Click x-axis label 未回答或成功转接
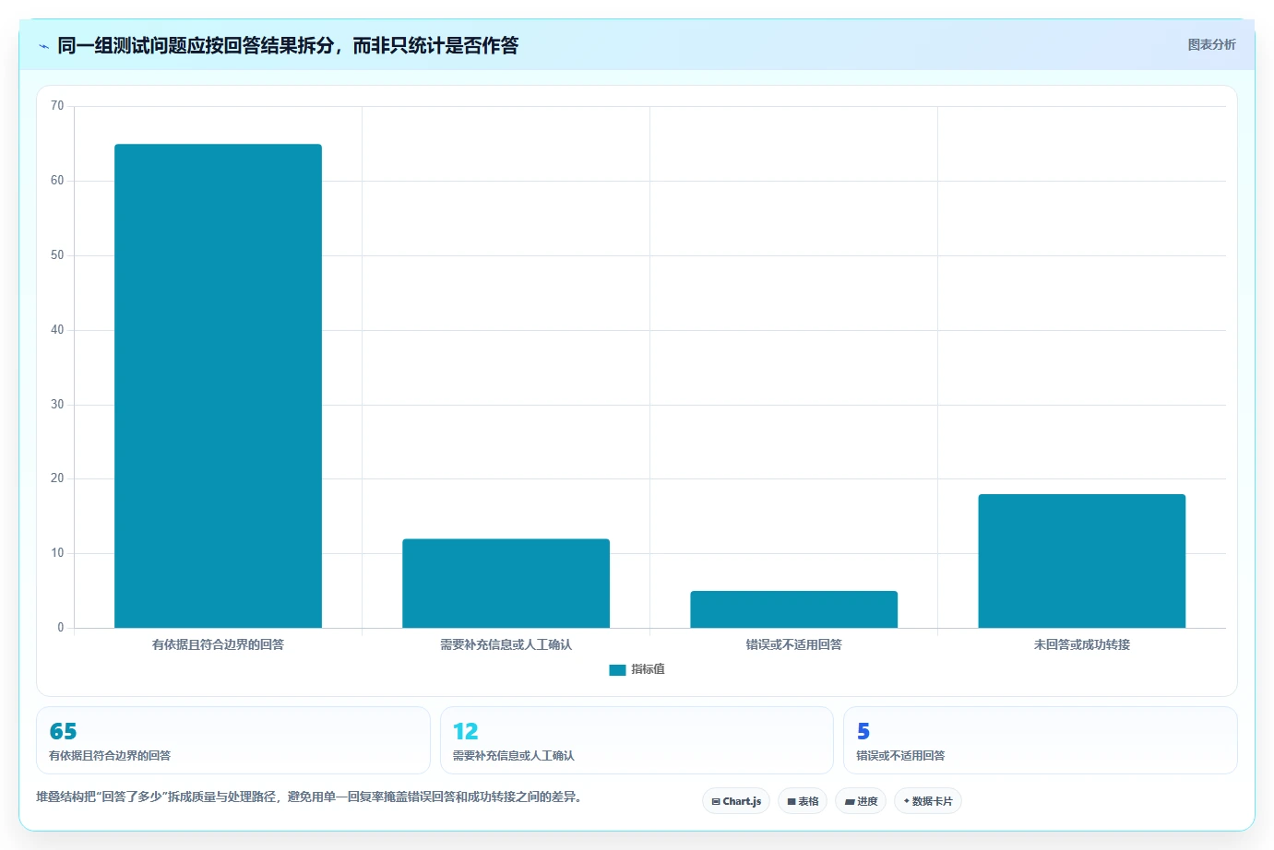This screenshot has width=1274, height=850. pyautogui.click(x=1081, y=644)
